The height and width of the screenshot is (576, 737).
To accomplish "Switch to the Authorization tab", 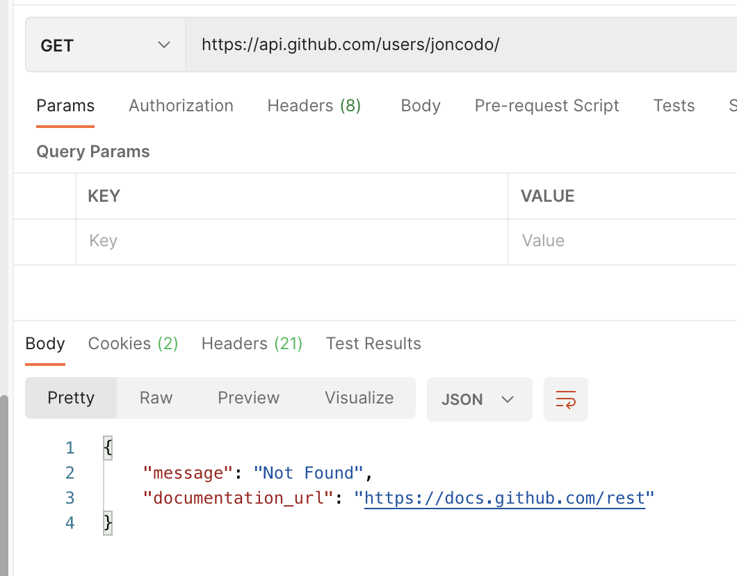I will pos(181,106).
